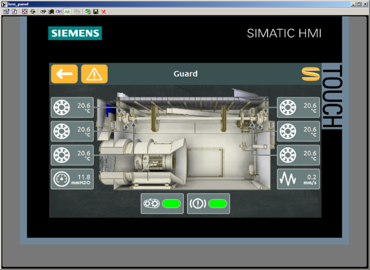Click the SIMATIC HMI label
This screenshot has width=370, height=270.
tap(284, 33)
